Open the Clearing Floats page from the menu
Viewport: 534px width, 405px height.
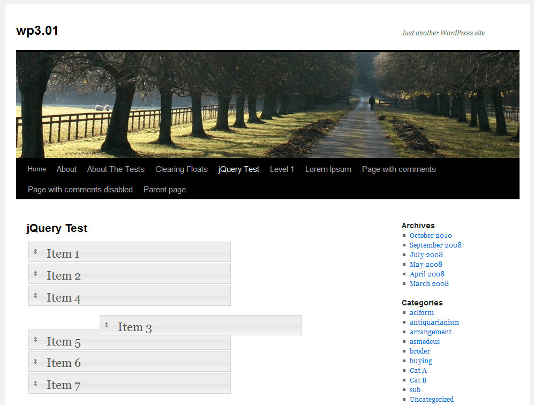[181, 169]
